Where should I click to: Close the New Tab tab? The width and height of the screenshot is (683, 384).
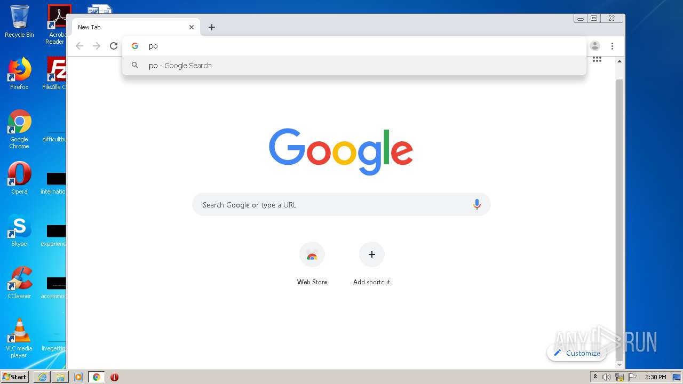coord(192,27)
